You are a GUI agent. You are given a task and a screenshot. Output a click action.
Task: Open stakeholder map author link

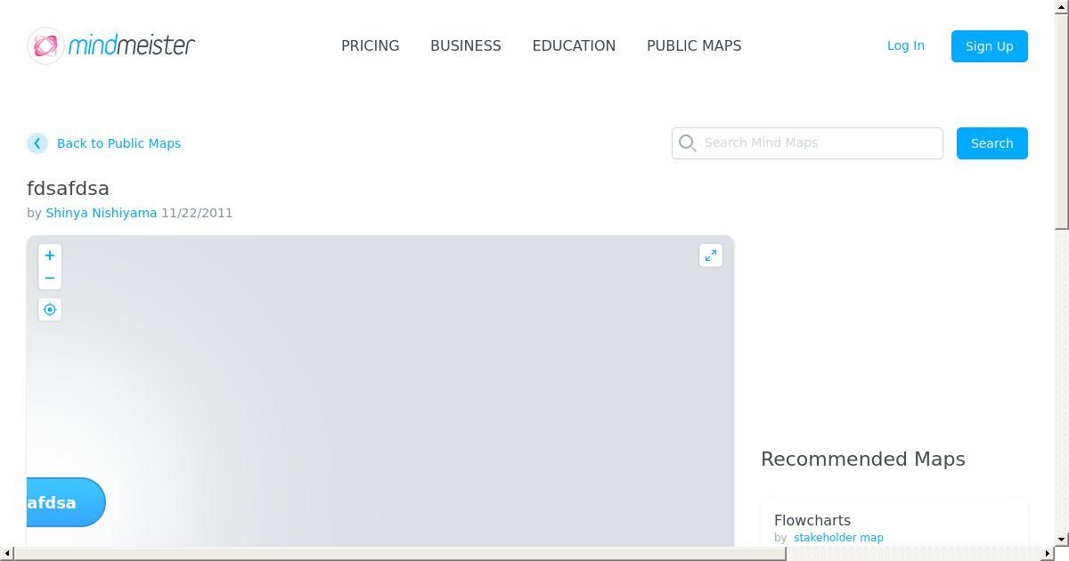838,538
